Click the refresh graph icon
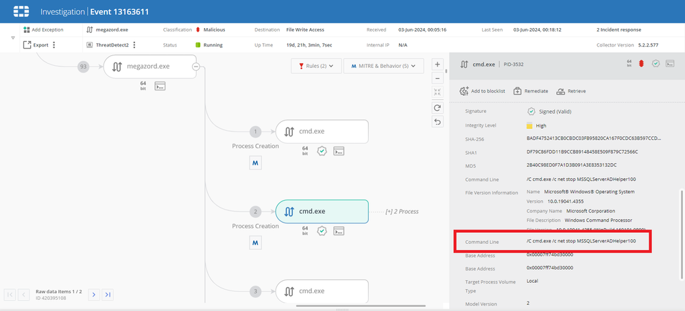 coord(437,108)
